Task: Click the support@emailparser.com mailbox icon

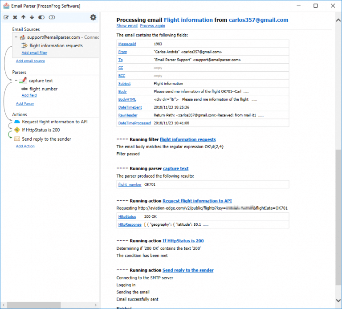Action: pos(22,37)
